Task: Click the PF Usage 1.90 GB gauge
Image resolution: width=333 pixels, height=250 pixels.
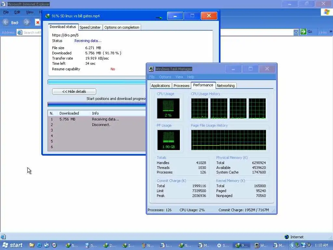Action: point(168,140)
